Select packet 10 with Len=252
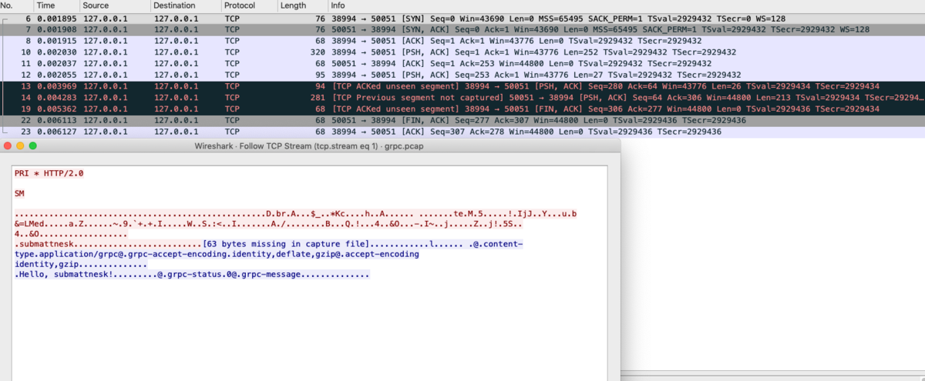The height and width of the screenshot is (381, 925). (462, 52)
